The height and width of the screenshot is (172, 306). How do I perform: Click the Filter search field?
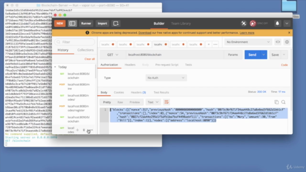pos(75,42)
